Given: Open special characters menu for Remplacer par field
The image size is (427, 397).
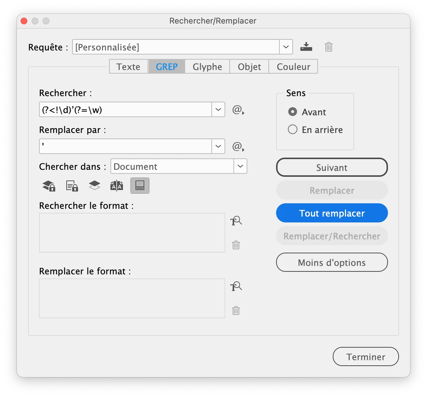Looking at the screenshot, I should [238, 147].
